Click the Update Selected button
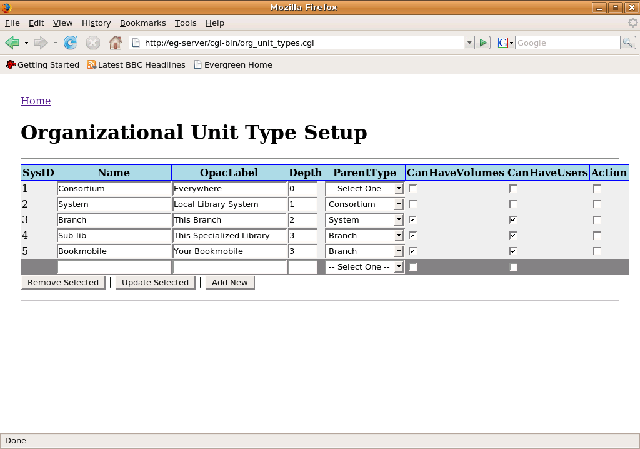The height and width of the screenshot is (449, 640). 155,283
